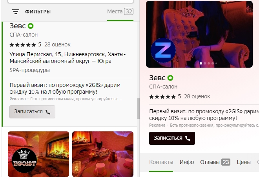Select the third photo carousel dot
The width and height of the screenshot is (259, 177).
click(x=209, y=63)
